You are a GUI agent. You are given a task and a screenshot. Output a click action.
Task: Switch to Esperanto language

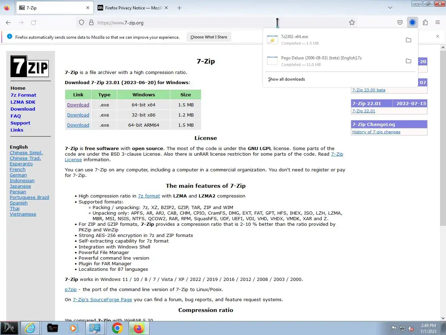click(21, 164)
